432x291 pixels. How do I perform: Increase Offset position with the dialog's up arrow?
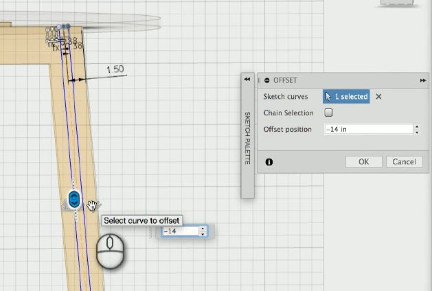point(418,126)
